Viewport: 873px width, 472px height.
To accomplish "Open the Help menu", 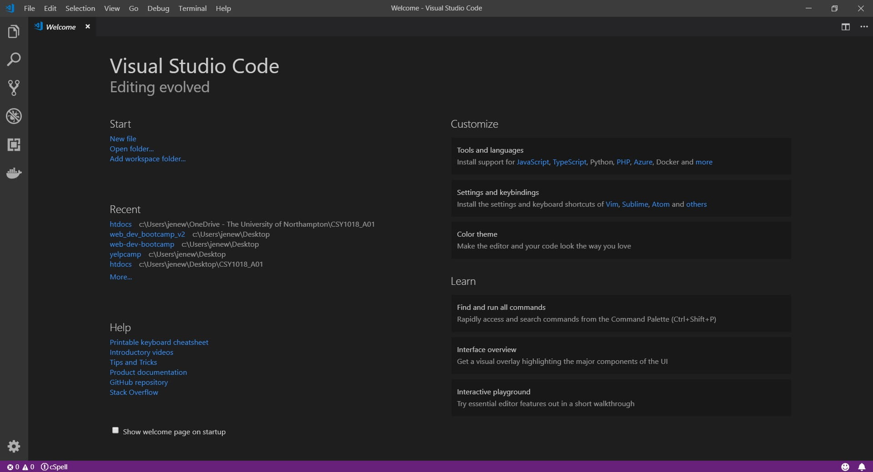I will point(223,8).
